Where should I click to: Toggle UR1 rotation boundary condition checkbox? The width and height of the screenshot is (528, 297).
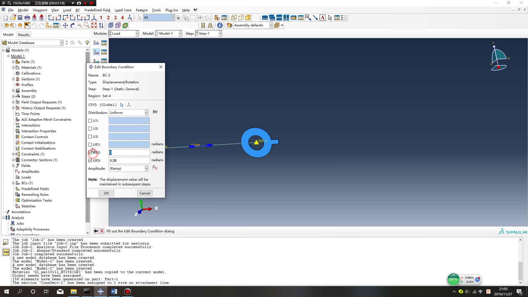(90, 144)
